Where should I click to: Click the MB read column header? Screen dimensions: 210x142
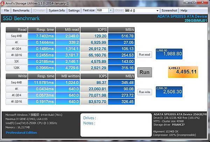pyautogui.click(x=68, y=30)
